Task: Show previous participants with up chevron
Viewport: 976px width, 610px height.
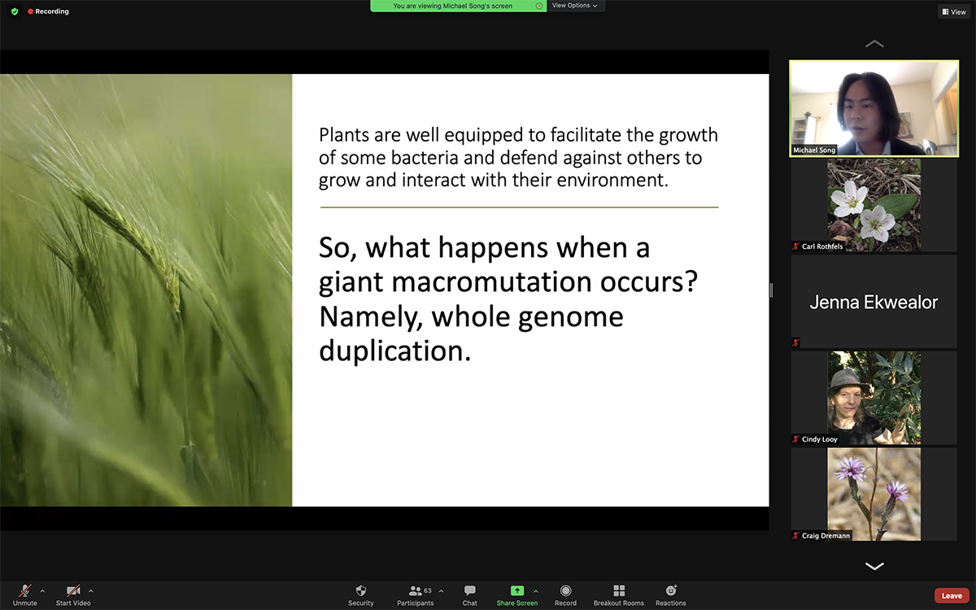Action: click(x=874, y=44)
